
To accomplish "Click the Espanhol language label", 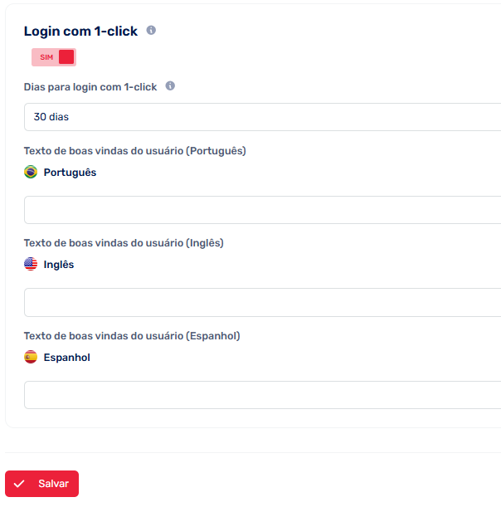I will 66,358.
